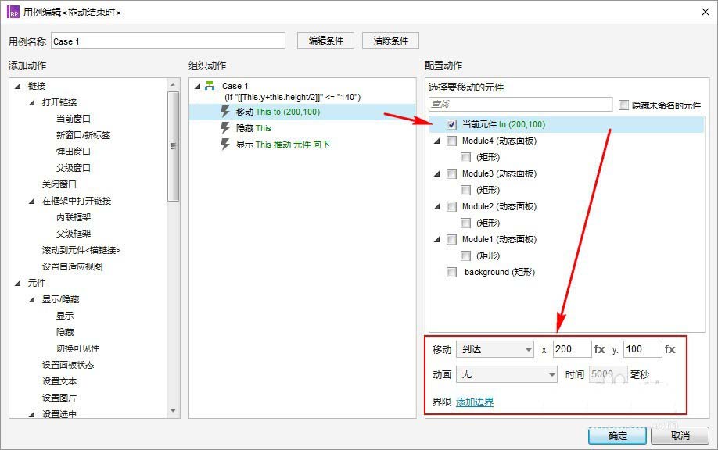Select 设置面板状态 action

coord(68,365)
